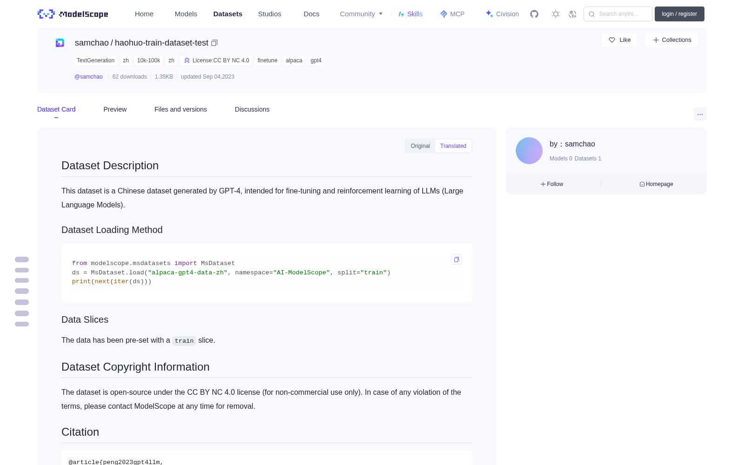The image size is (744, 465).
Task: Click the '62 downloads' text
Action: [130, 77]
